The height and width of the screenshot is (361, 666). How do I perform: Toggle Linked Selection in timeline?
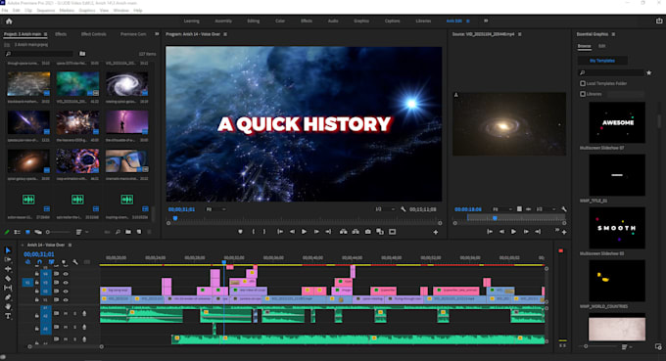51,262
